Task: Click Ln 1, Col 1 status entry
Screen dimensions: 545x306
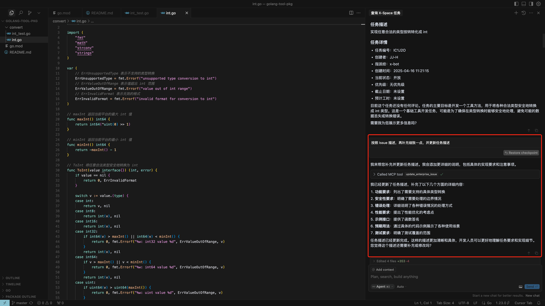Action: (422, 303)
